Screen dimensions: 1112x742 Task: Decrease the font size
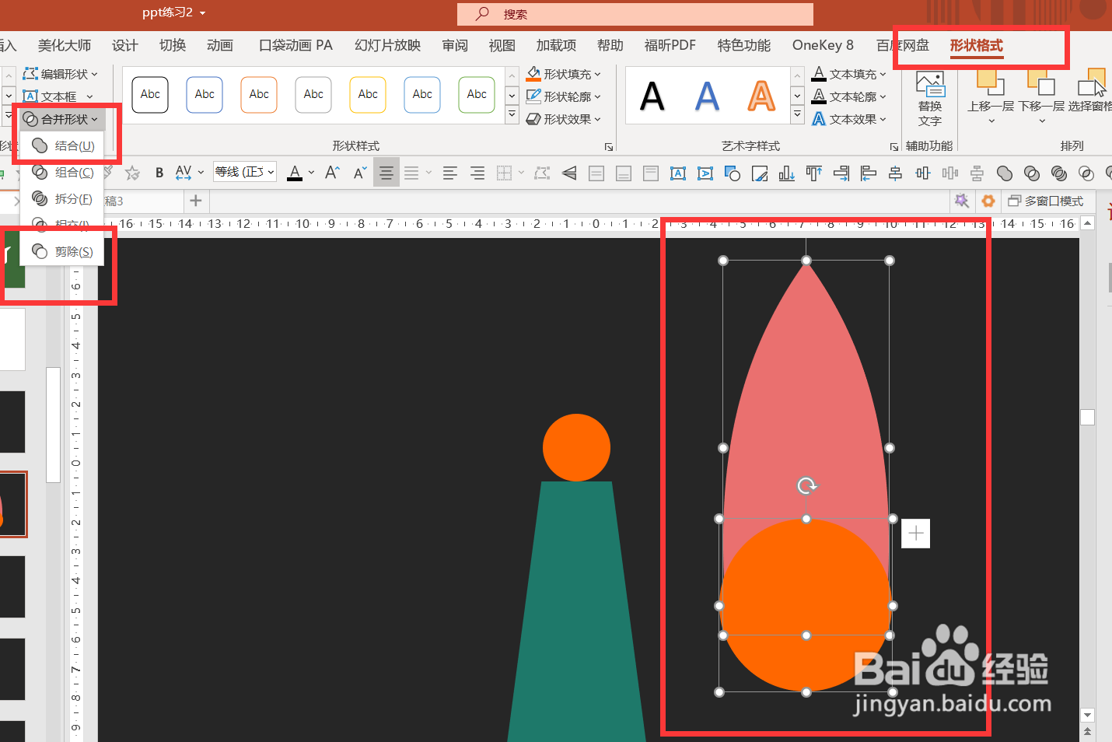tap(359, 173)
